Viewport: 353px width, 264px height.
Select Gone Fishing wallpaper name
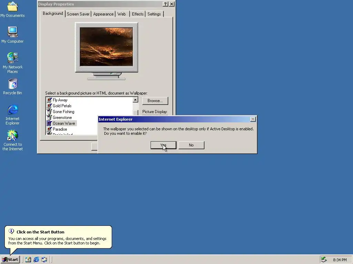(63, 112)
